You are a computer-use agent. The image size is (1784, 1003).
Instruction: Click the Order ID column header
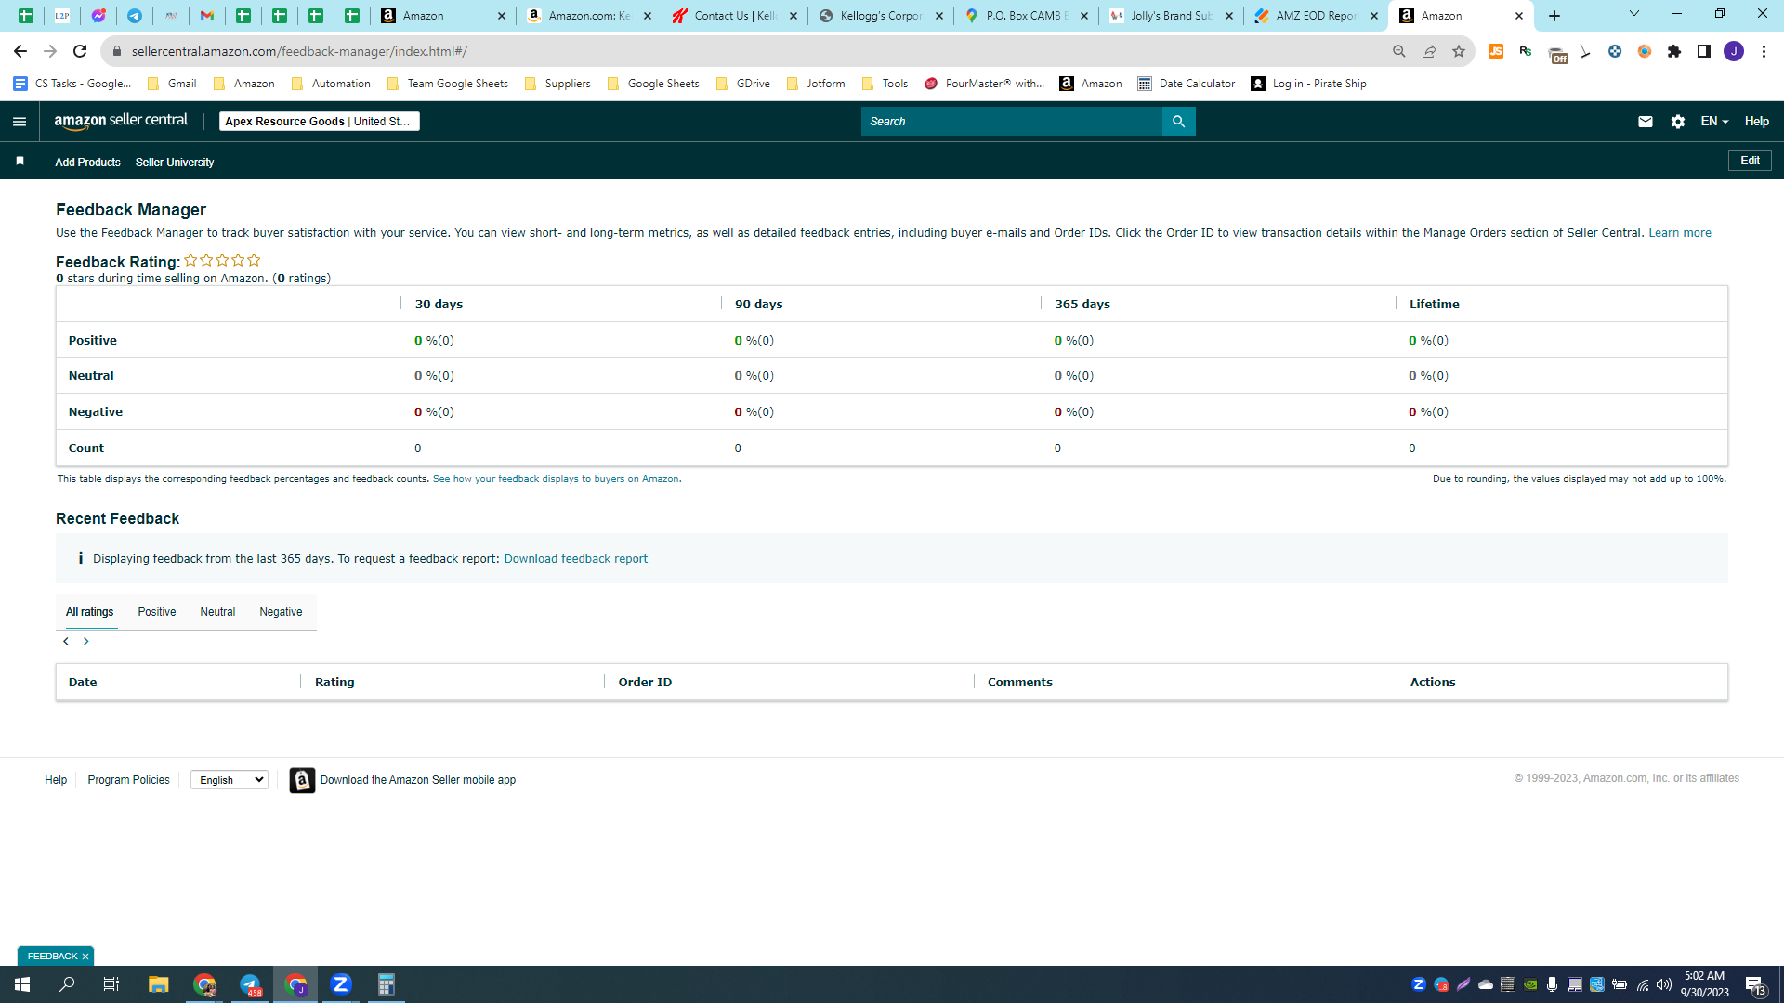click(x=645, y=683)
